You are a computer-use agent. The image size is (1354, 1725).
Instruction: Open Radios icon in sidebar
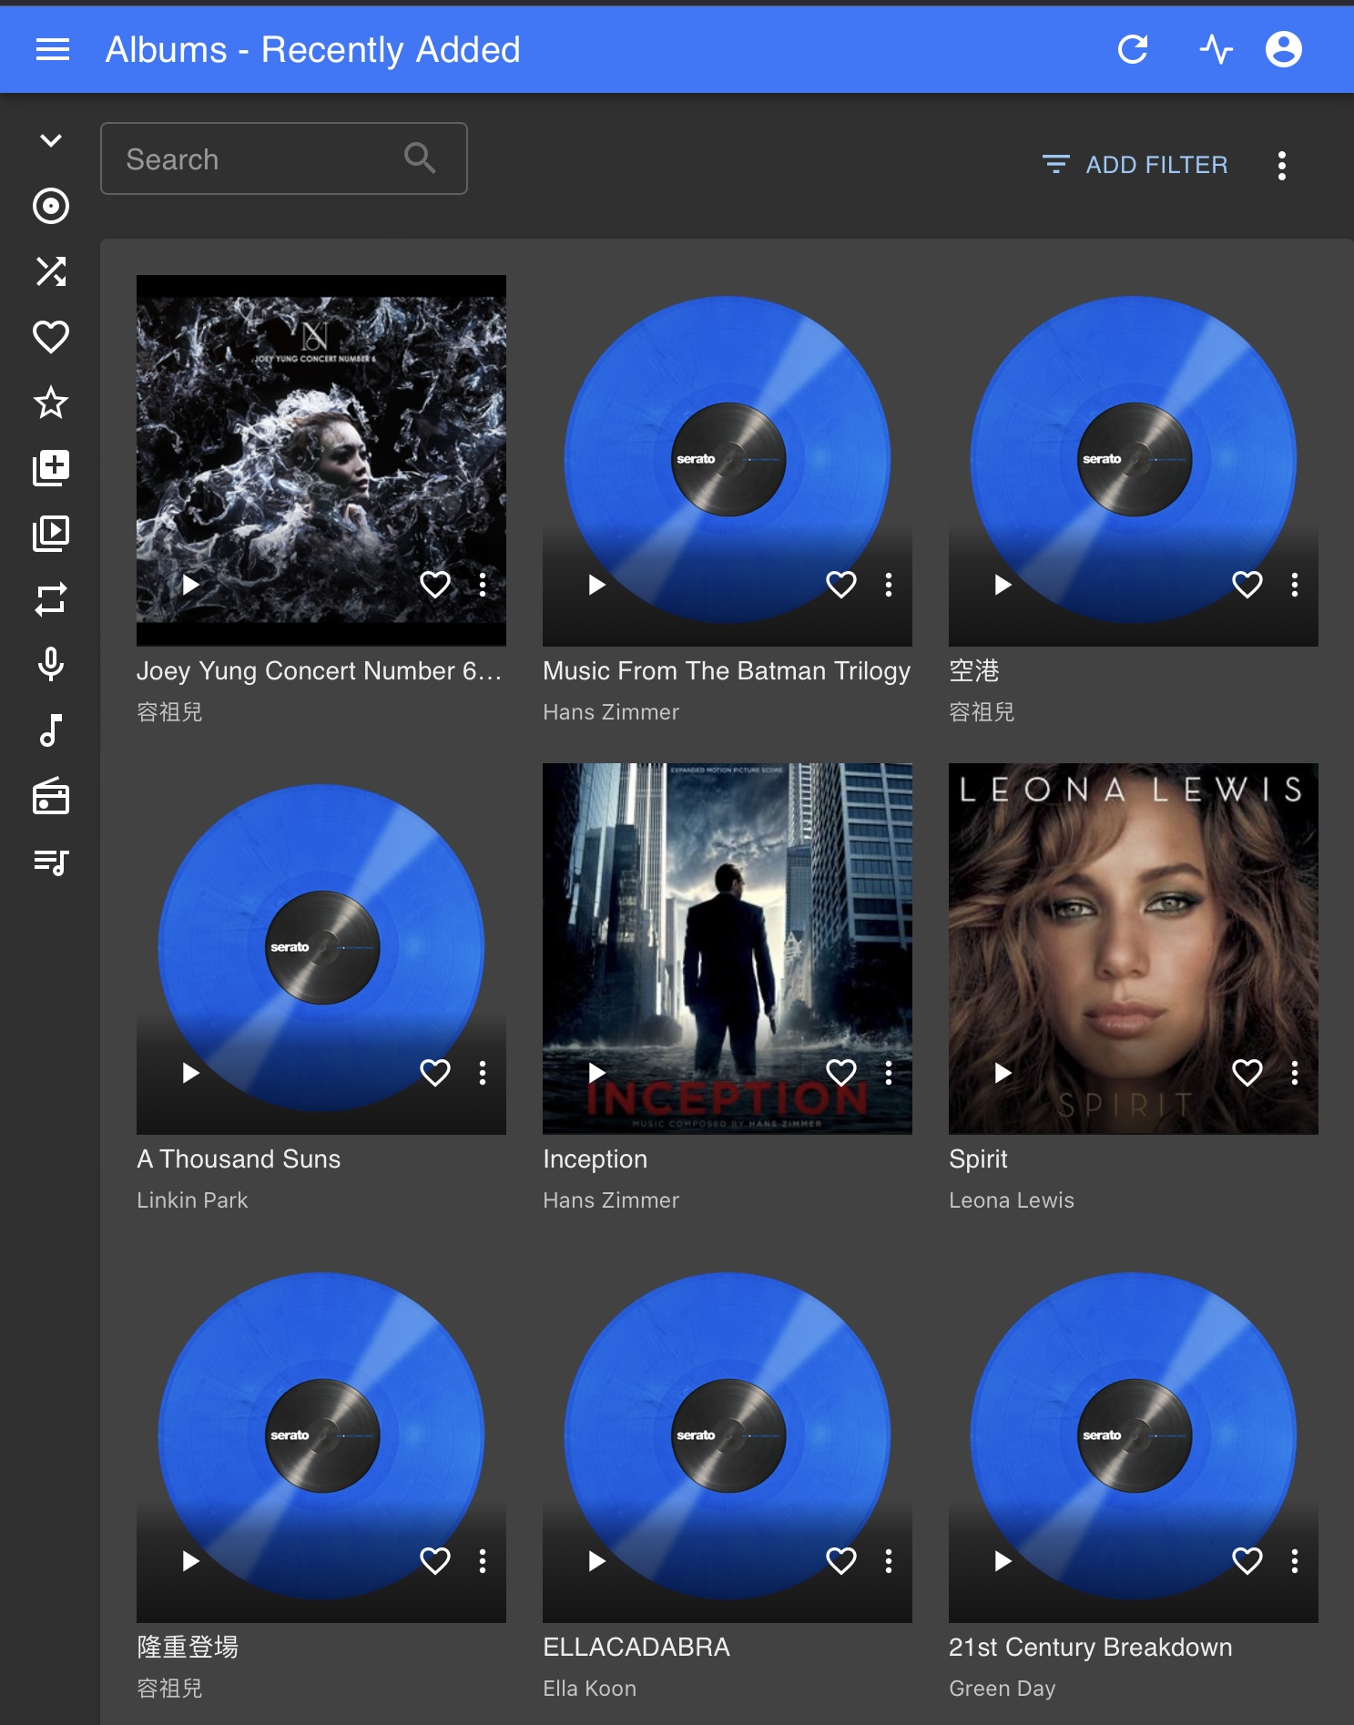point(51,796)
